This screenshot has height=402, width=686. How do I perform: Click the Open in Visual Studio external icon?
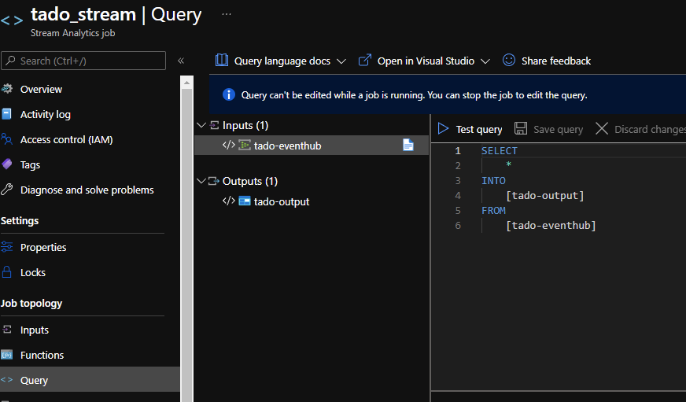click(x=365, y=60)
